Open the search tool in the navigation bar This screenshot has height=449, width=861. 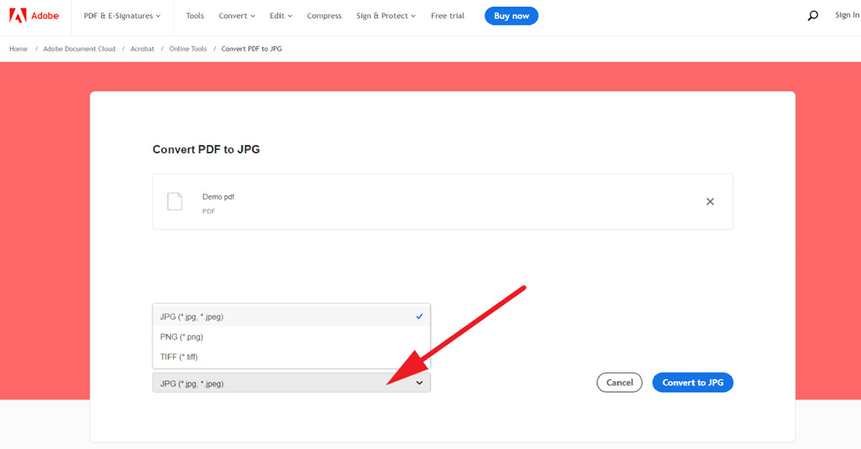pos(812,15)
